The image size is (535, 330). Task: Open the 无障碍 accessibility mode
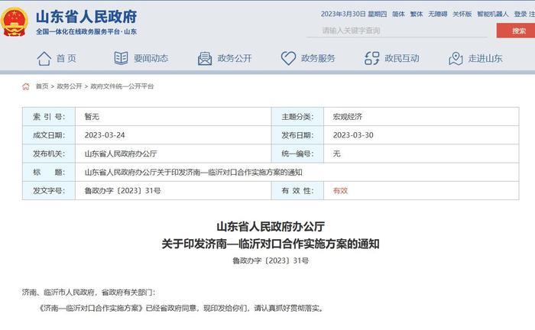(x=438, y=14)
